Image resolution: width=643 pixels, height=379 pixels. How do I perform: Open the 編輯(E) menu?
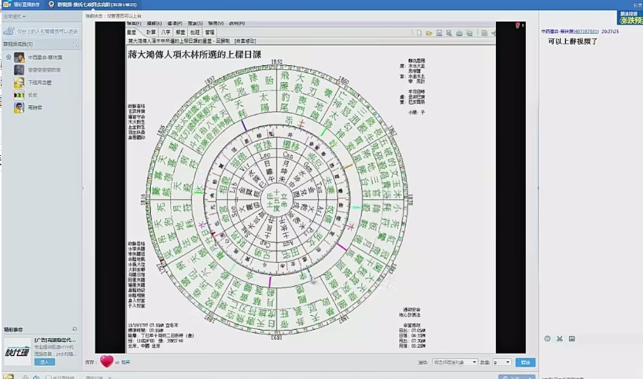coord(155,24)
